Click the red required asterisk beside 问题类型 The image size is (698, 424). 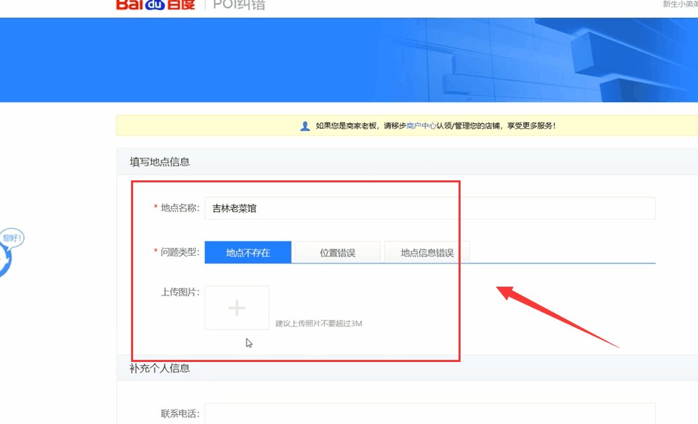point(154,251)
